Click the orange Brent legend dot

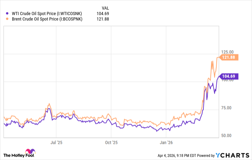click(x=7, y=19)
